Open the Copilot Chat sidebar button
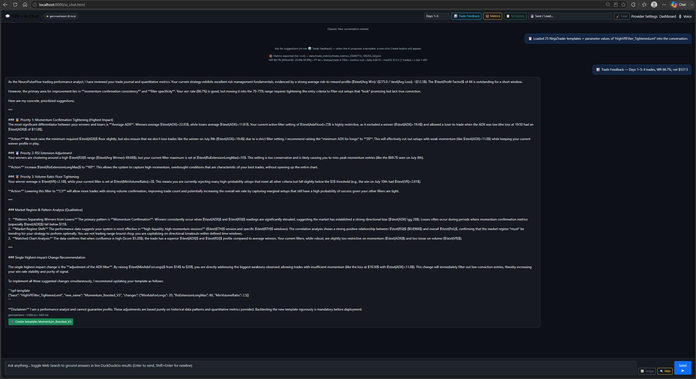 679,5
